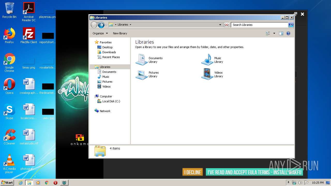Open the Videos library icon
331x186 pixels.
pyautogui.click(x=207, y=74)
